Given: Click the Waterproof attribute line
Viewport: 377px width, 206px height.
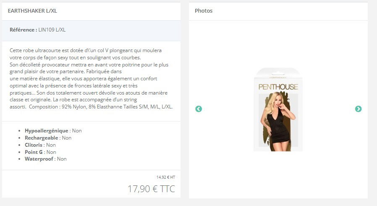Looking at the screenshot, I should pyautogui.click(x=46, y=159).
